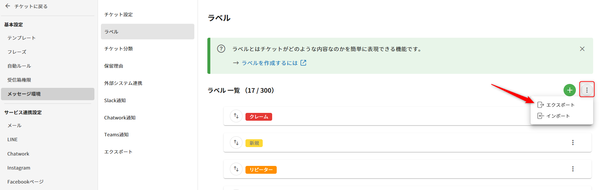The width and height of the screenshot is (599, 190).
Task: Click reorder arrows on 新規 label row
Action: 236,142
